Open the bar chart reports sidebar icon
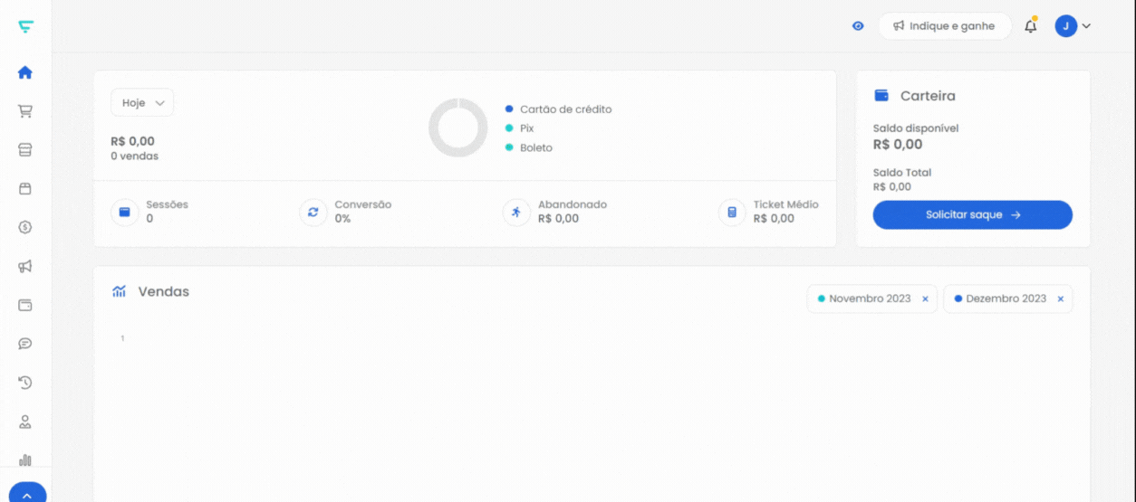 pyautogui.click(x=25, y=460)
